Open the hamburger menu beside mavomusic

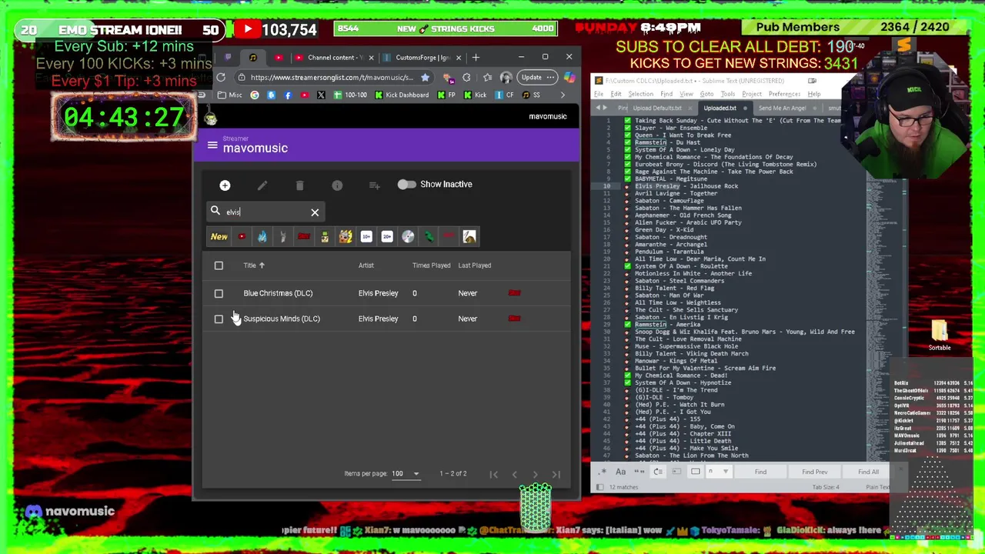(x=212, y=145)
